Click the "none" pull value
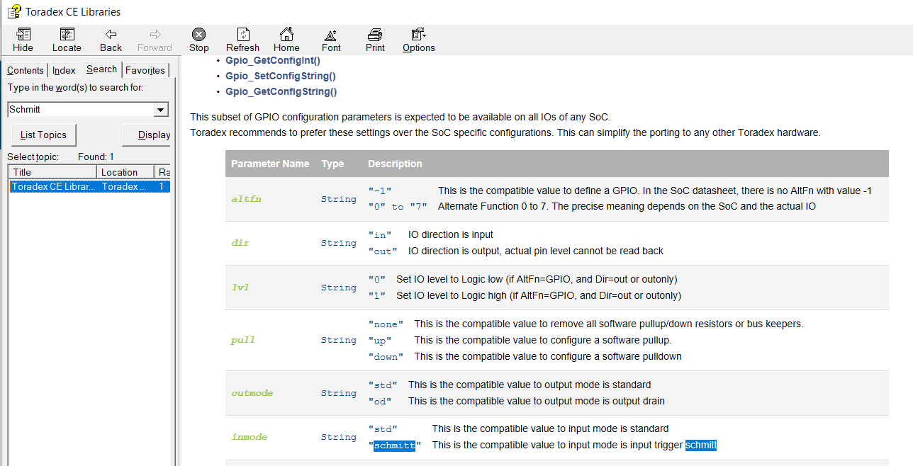 [x=386, y=324]
